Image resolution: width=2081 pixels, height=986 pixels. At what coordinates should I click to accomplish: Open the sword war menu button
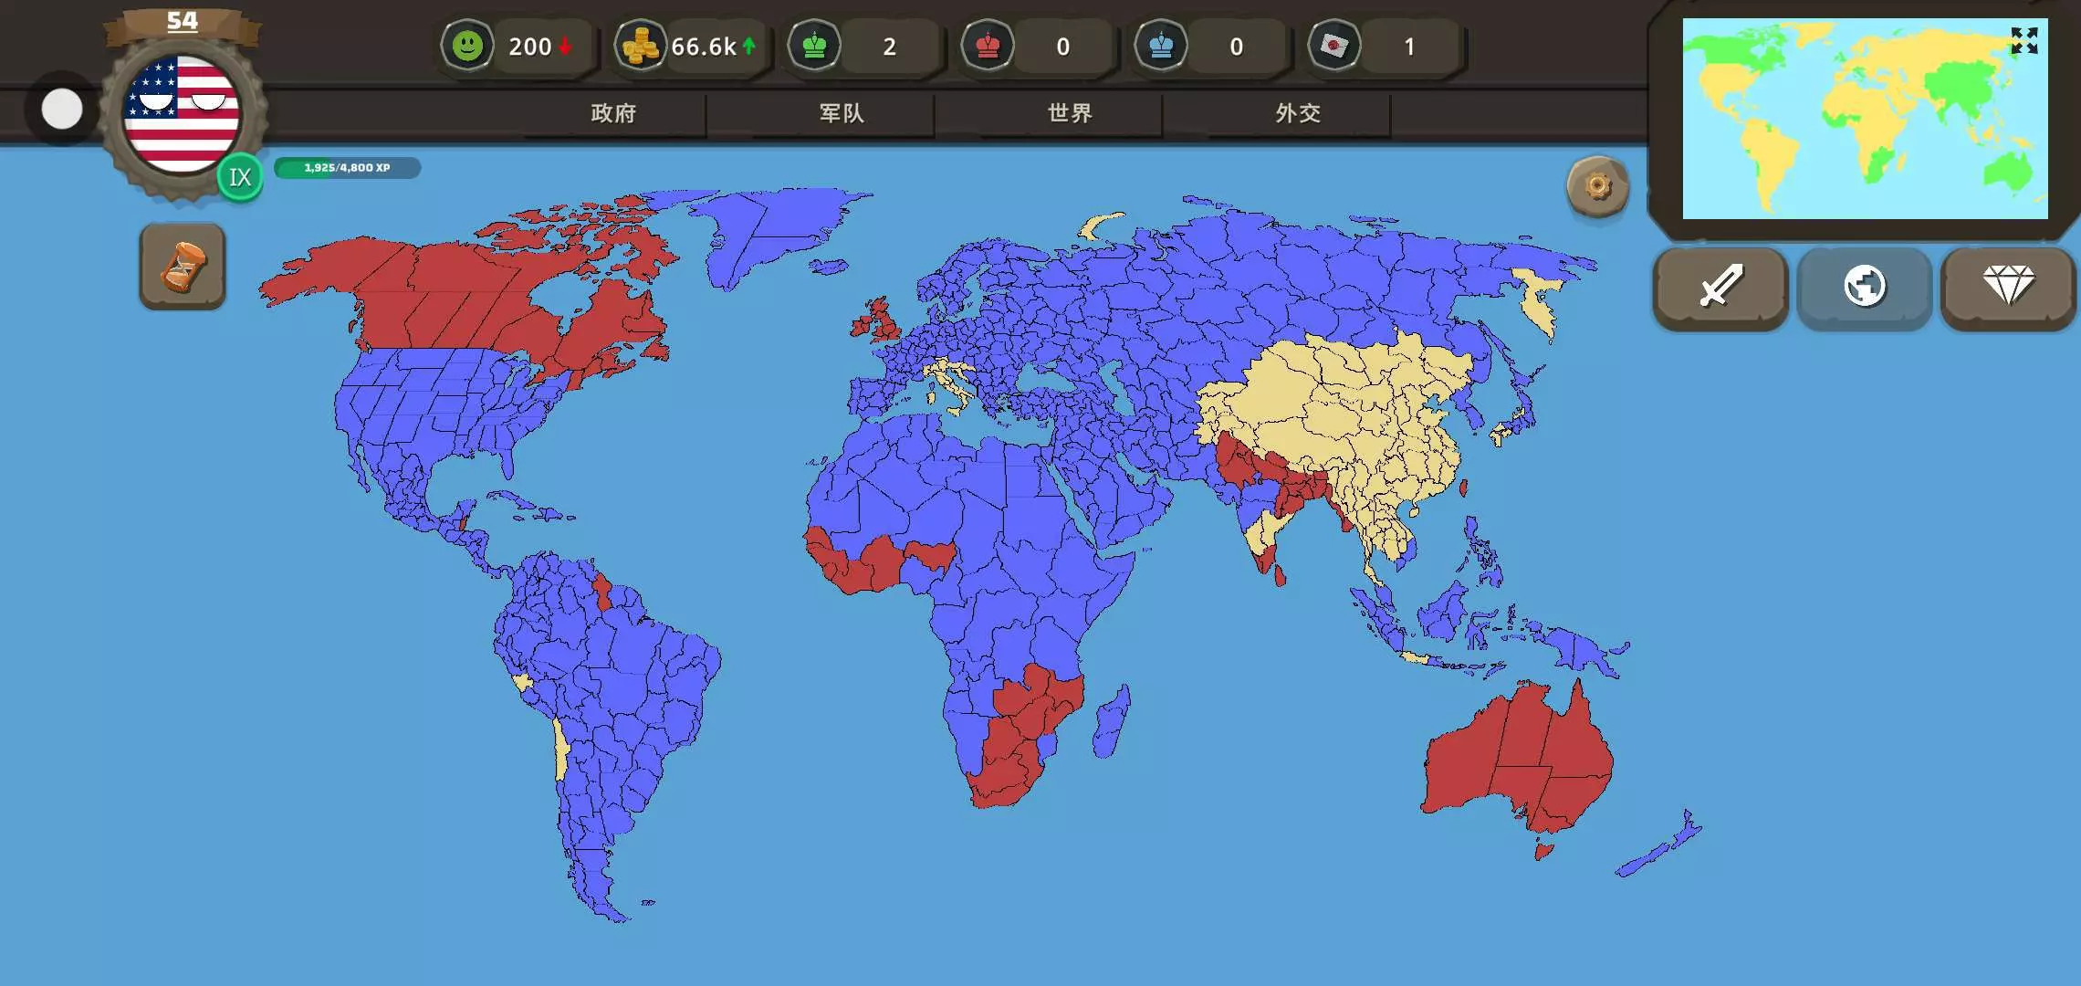tap(1720, 287)
